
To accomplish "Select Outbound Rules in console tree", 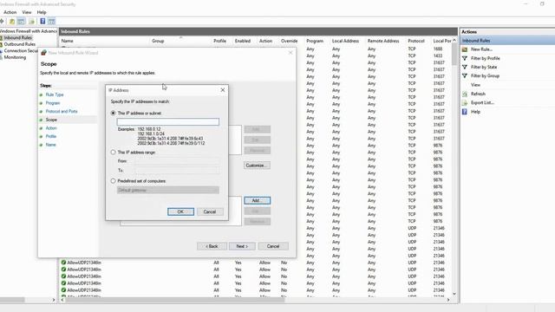I will click(19, 44).
